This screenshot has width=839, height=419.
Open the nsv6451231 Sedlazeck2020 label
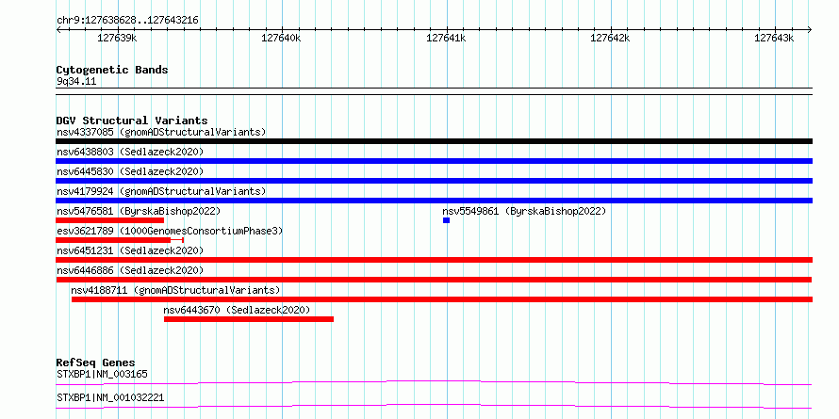point(130,250)
